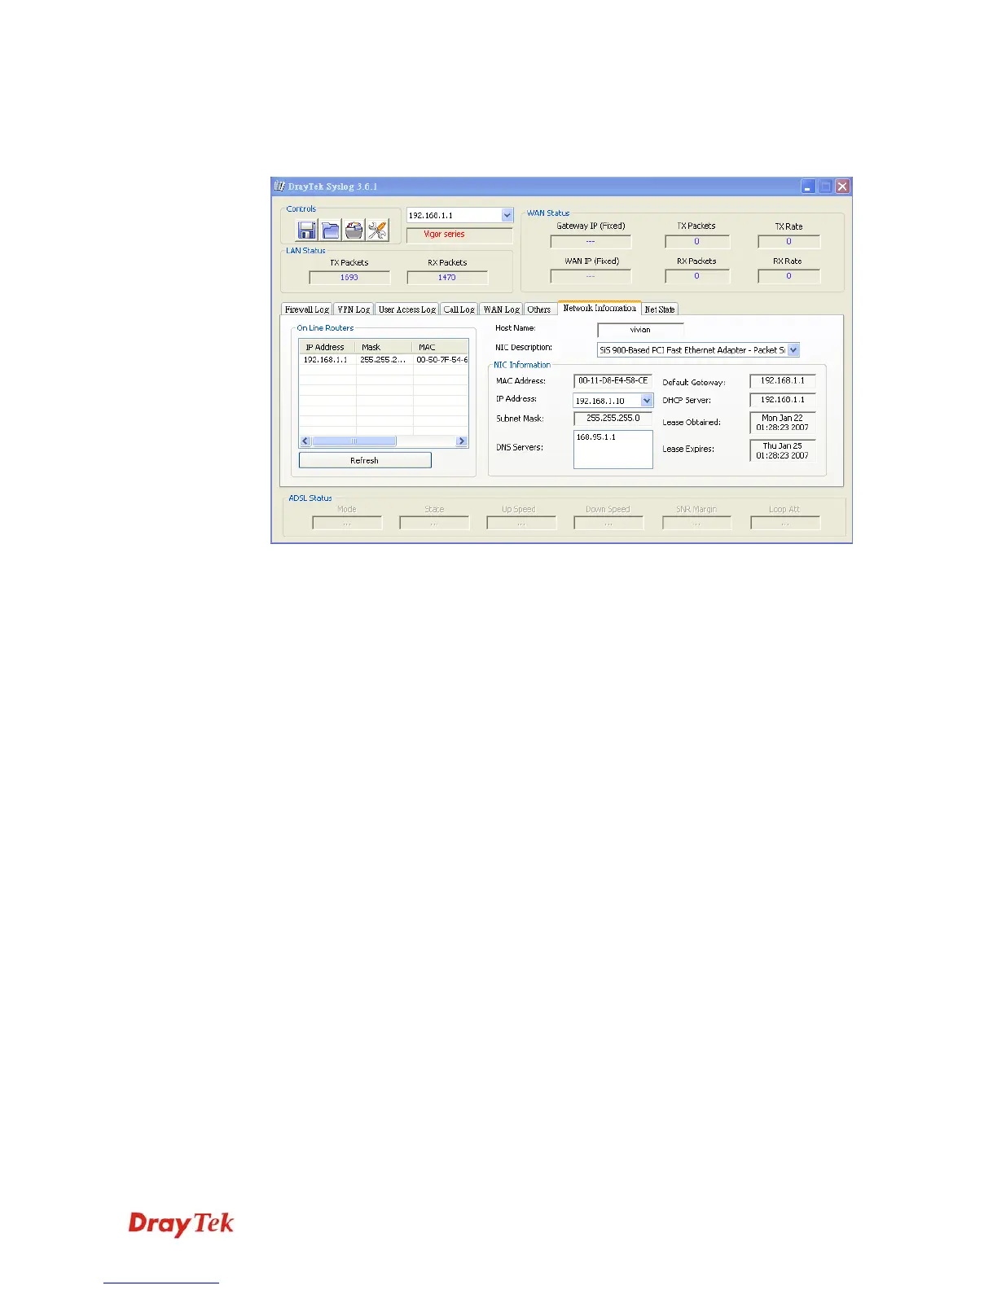Click the SNR Margin status box
Viewport: 997px width, 1290px height.
tap(696, 523)
